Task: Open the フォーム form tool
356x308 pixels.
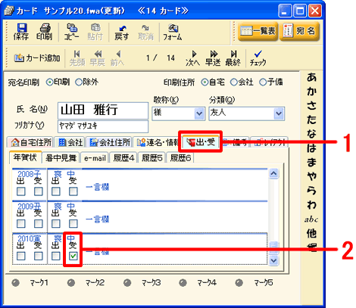Action: tap(173, 33)
